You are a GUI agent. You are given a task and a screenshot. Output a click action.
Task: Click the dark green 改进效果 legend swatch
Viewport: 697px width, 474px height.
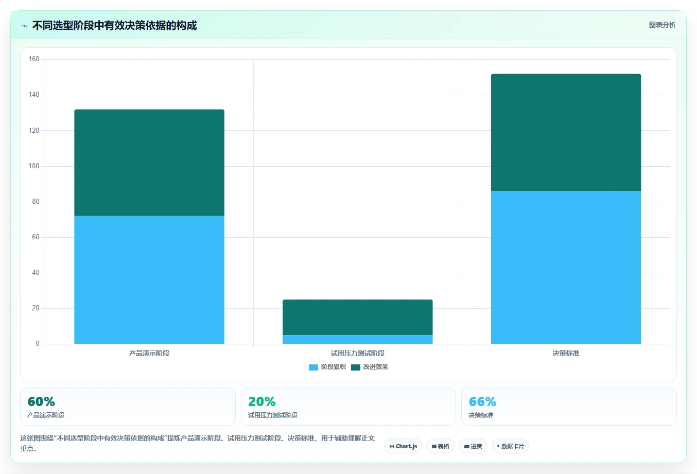coord(356,367)
